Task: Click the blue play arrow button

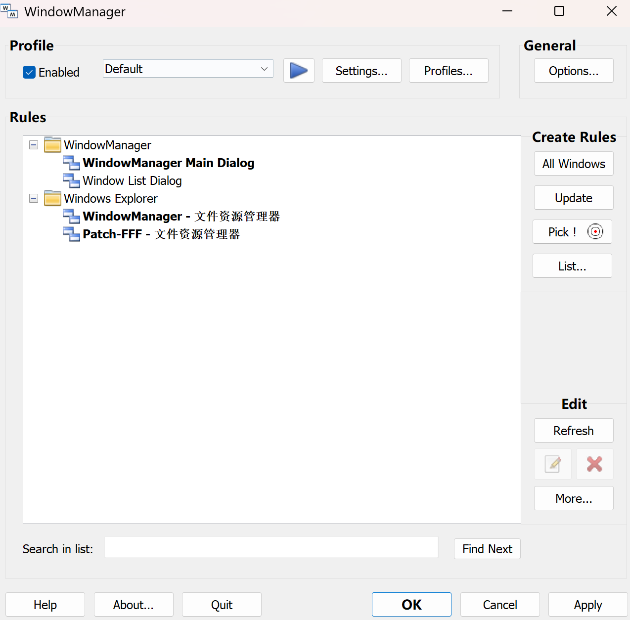Action: click(x=299, y=71)
